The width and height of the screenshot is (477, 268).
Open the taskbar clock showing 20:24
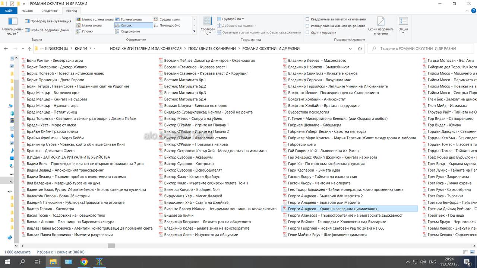click(x=449, y=262)
